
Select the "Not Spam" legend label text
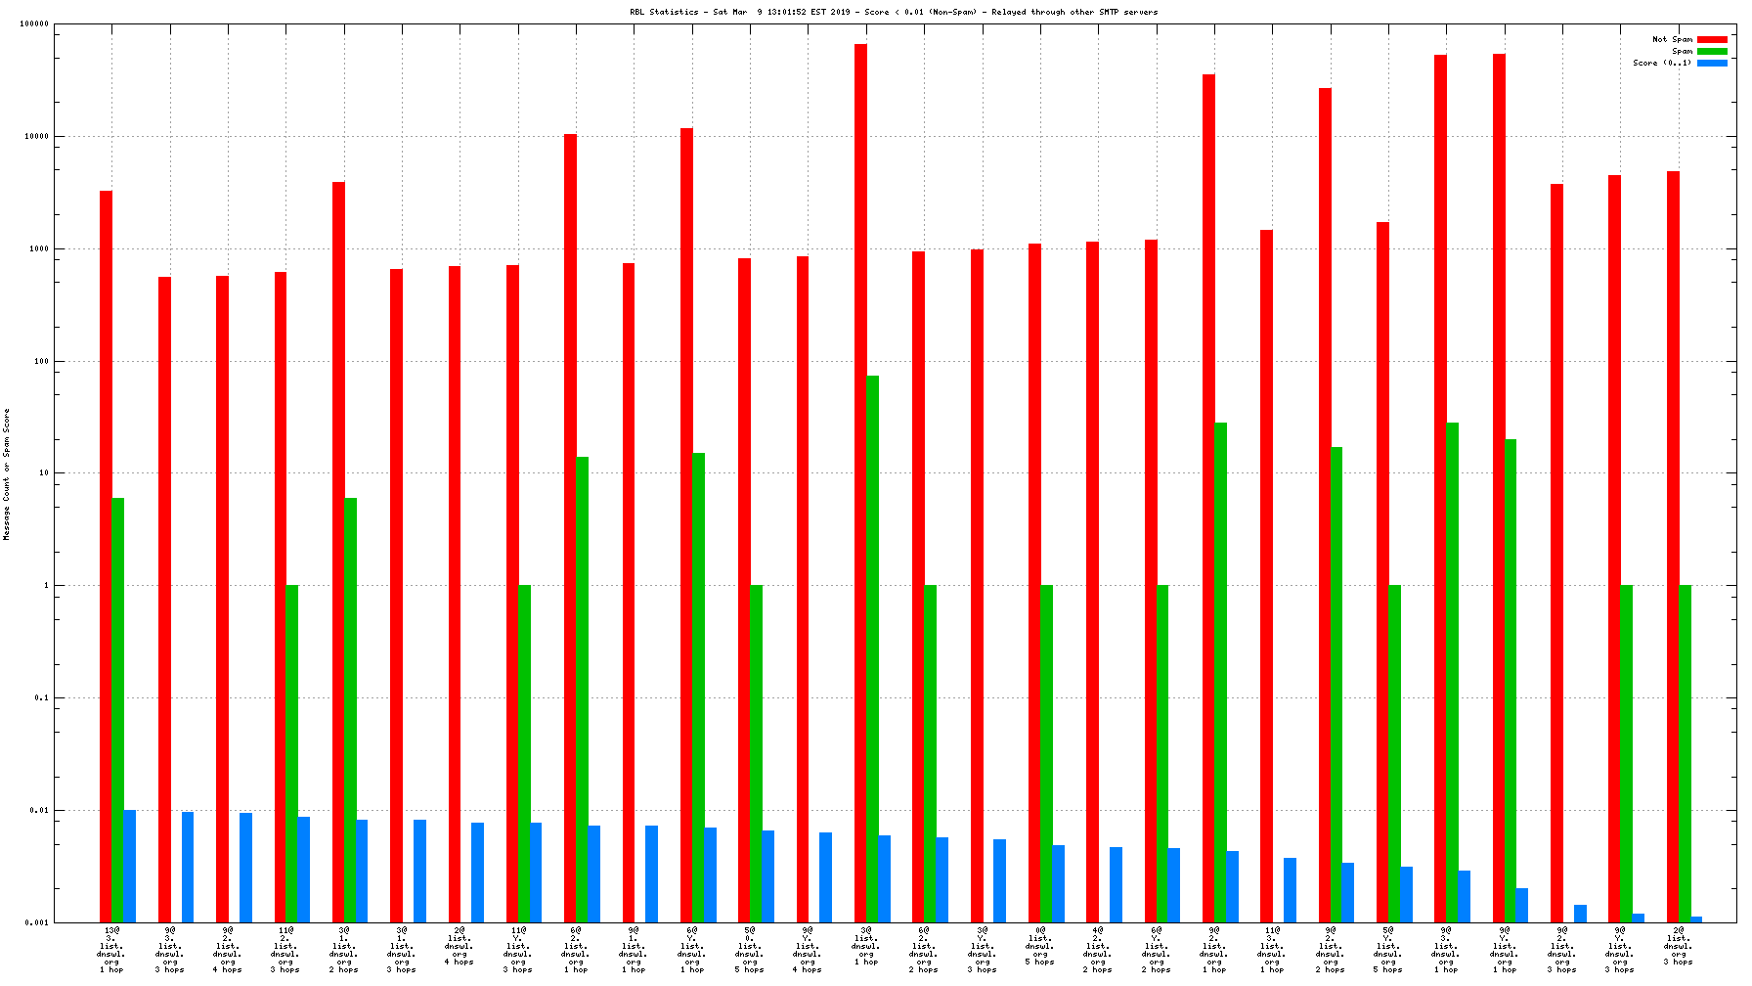[1672, 39]
